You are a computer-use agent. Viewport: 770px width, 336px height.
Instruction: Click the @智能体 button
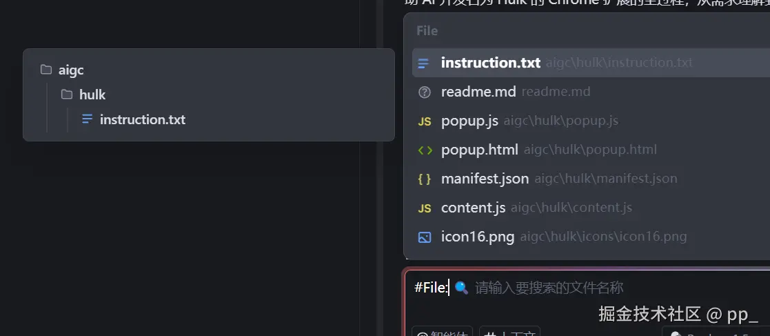(x=442, y=332)
